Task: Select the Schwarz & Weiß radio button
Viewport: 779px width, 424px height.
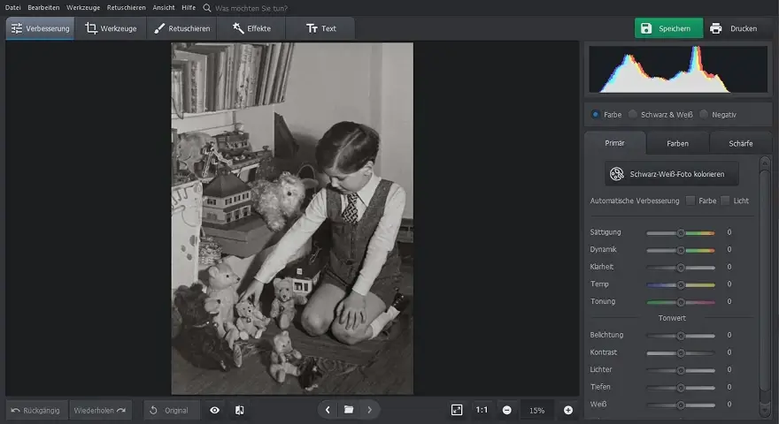Action: coord(632,115)
